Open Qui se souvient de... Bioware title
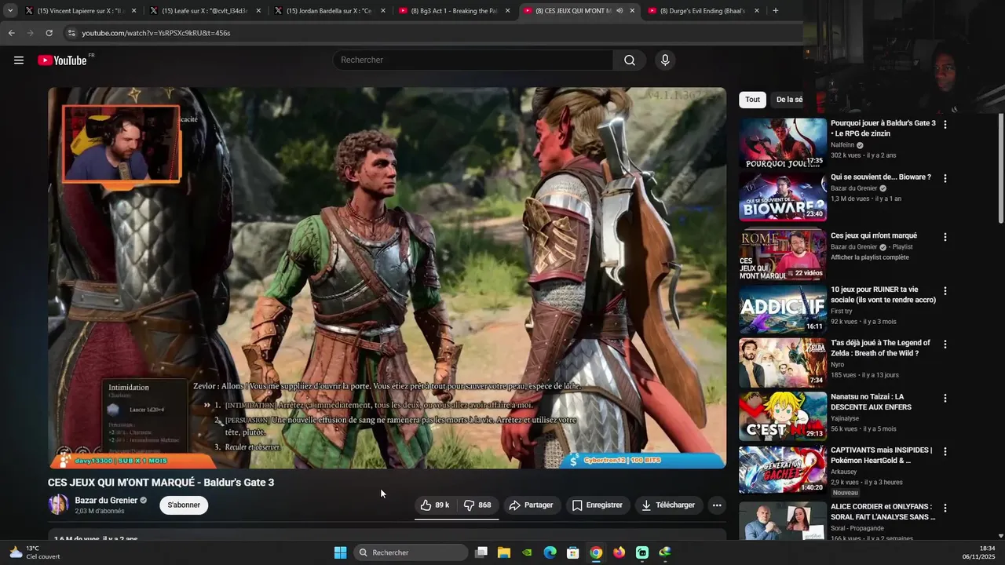Screen dimensions: 1005x565 click(x=881, y=177)
